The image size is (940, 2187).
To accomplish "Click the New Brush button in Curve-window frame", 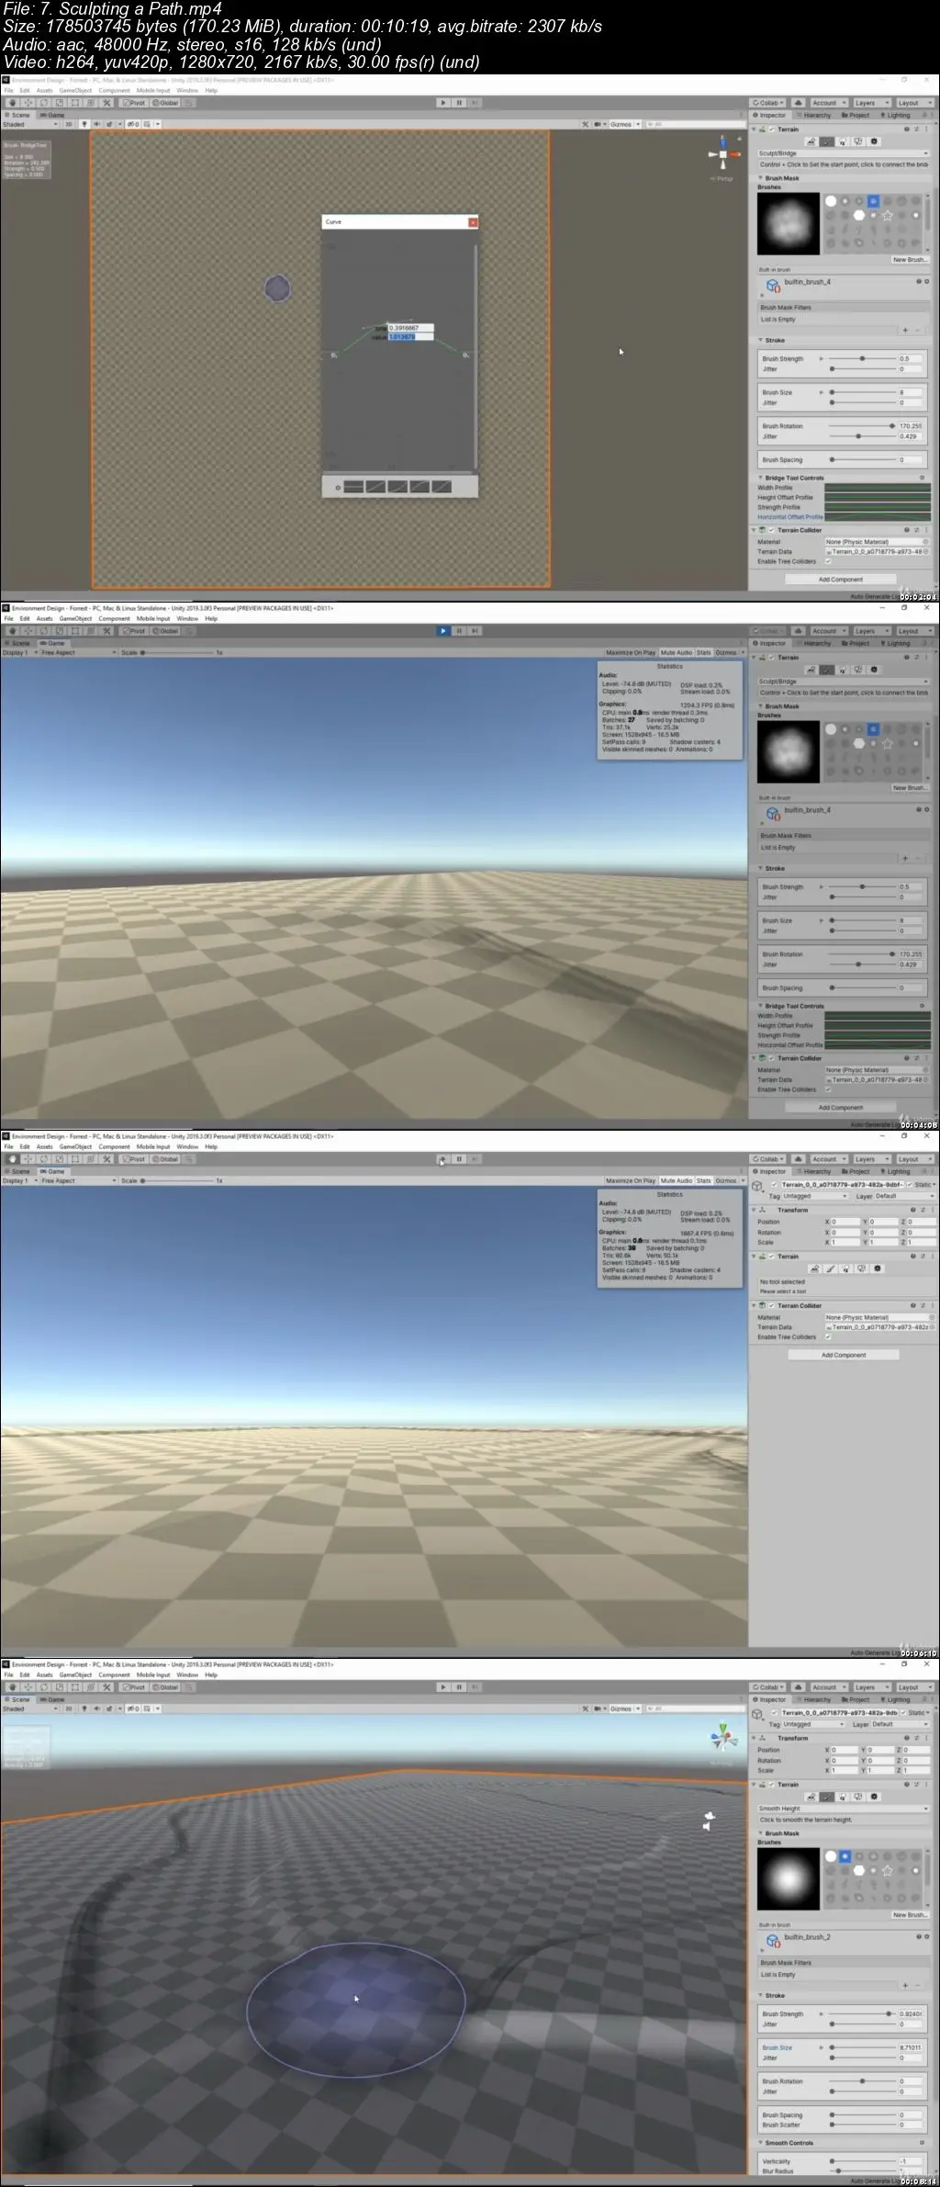I will click(x=910, y=260).
